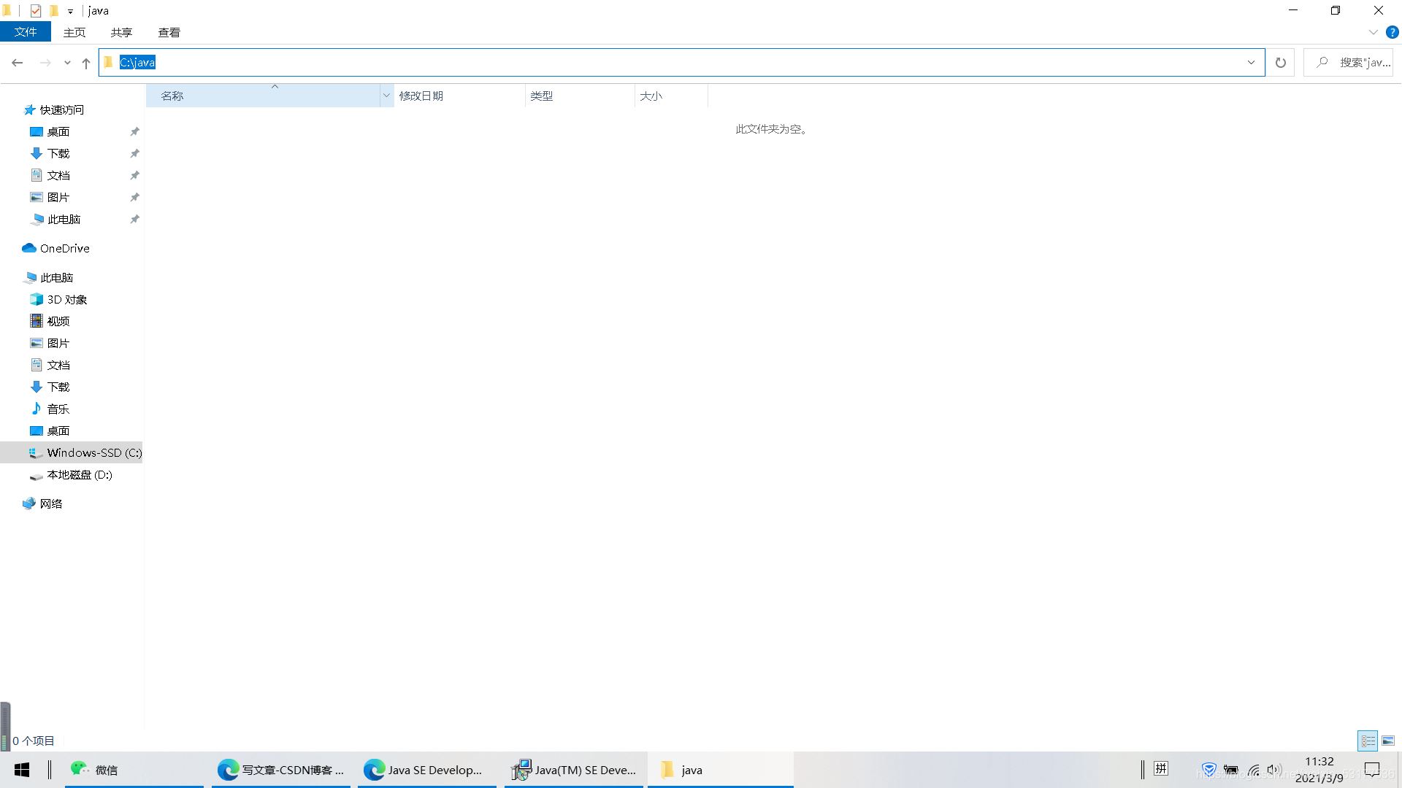Open the Help question mark icon
This screenshot has height=788, width=1402.
point(1392,32)
